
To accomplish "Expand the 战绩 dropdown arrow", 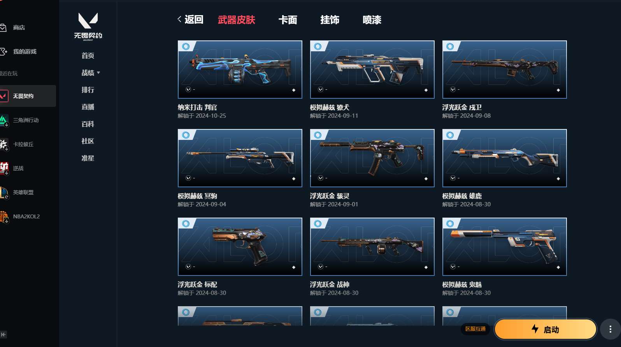I will tap(98, 73).
